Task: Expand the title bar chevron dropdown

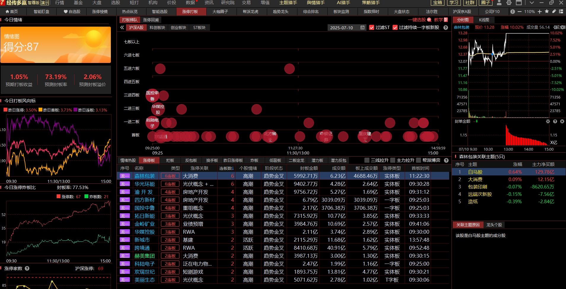Action: (532, 3)
